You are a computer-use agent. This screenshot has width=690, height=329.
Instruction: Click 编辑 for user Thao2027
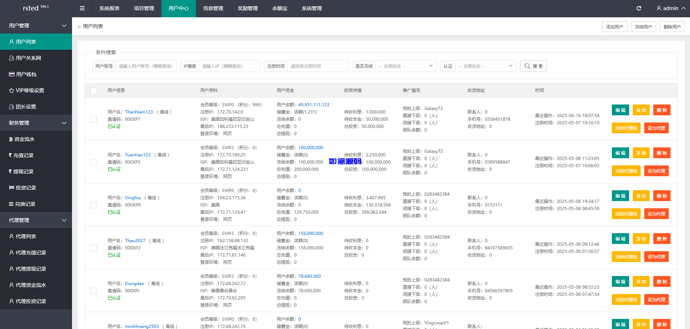tap(620, 239)
